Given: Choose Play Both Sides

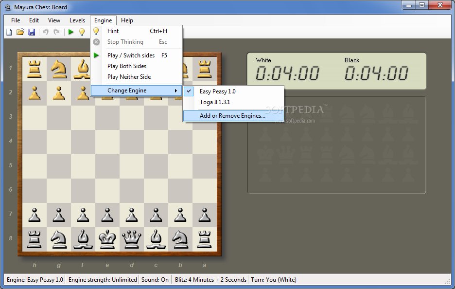Looking at the screenshot, I should (x=136, y=66).
